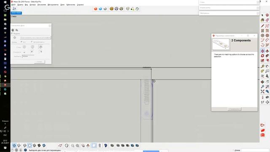This screenshot has width=270, height=152.
Task: Click the small value field in left dialog
Action: (28, 56)
